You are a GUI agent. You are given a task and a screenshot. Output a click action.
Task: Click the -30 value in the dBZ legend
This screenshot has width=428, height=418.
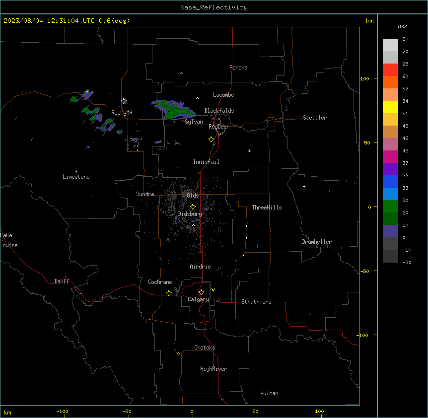click(x=407, y=262)
